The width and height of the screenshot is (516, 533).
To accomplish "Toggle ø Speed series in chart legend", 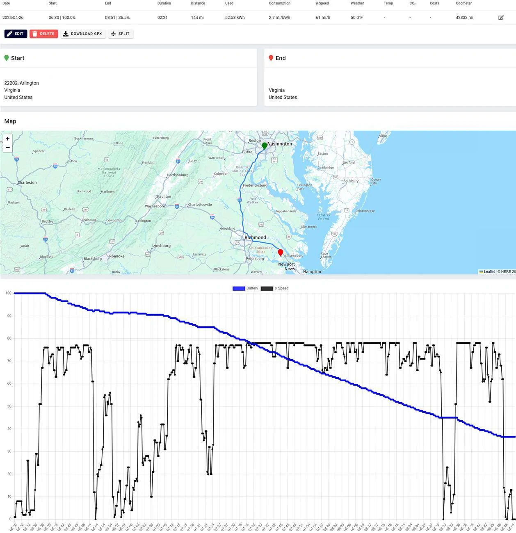I will pyautogui.click(x=274, y=288).
